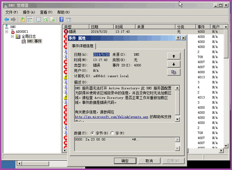Open the 文件(F) menu
The width and height of the screenshot is (232, 170).
click(12, 12)
